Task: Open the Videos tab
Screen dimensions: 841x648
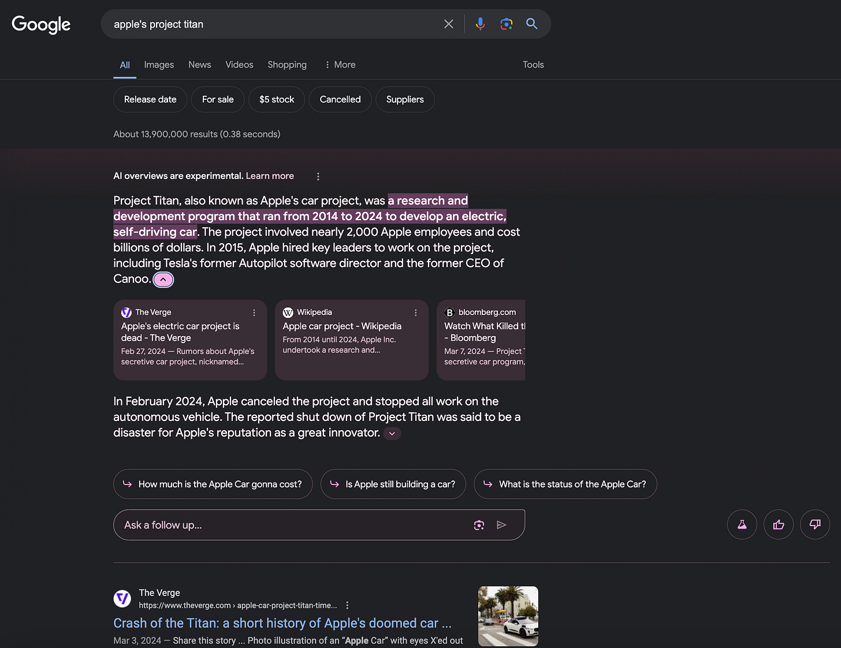Action: (239, 65)
